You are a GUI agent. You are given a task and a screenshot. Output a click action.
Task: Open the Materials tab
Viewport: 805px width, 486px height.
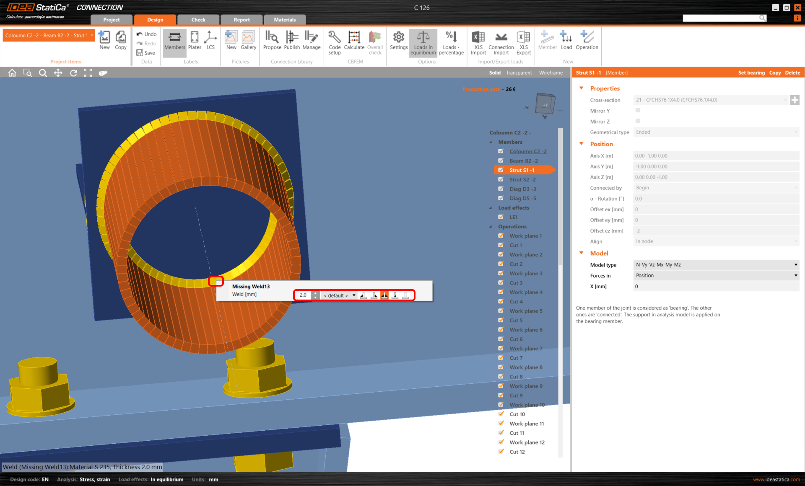(285, 20)
